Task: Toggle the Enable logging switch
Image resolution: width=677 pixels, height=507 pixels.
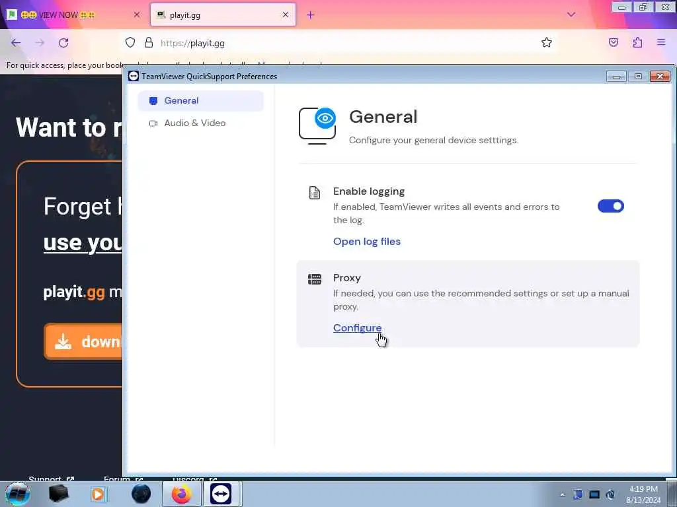Action: pos(610,206)
